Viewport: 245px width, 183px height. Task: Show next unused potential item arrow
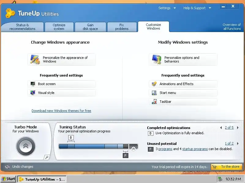pos(238,143)
